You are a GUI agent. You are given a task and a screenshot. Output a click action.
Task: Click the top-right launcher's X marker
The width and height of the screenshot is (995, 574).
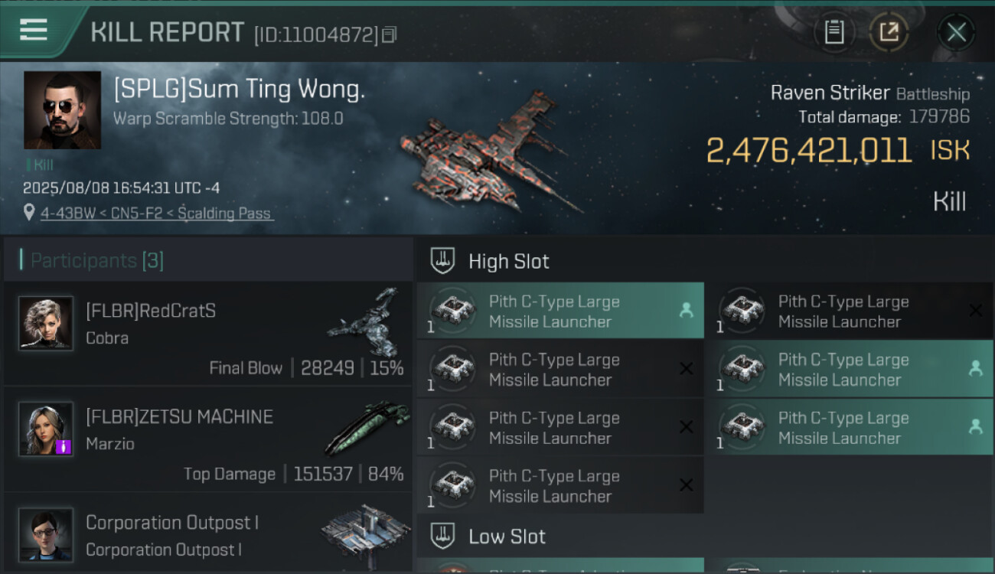(975, 311)
